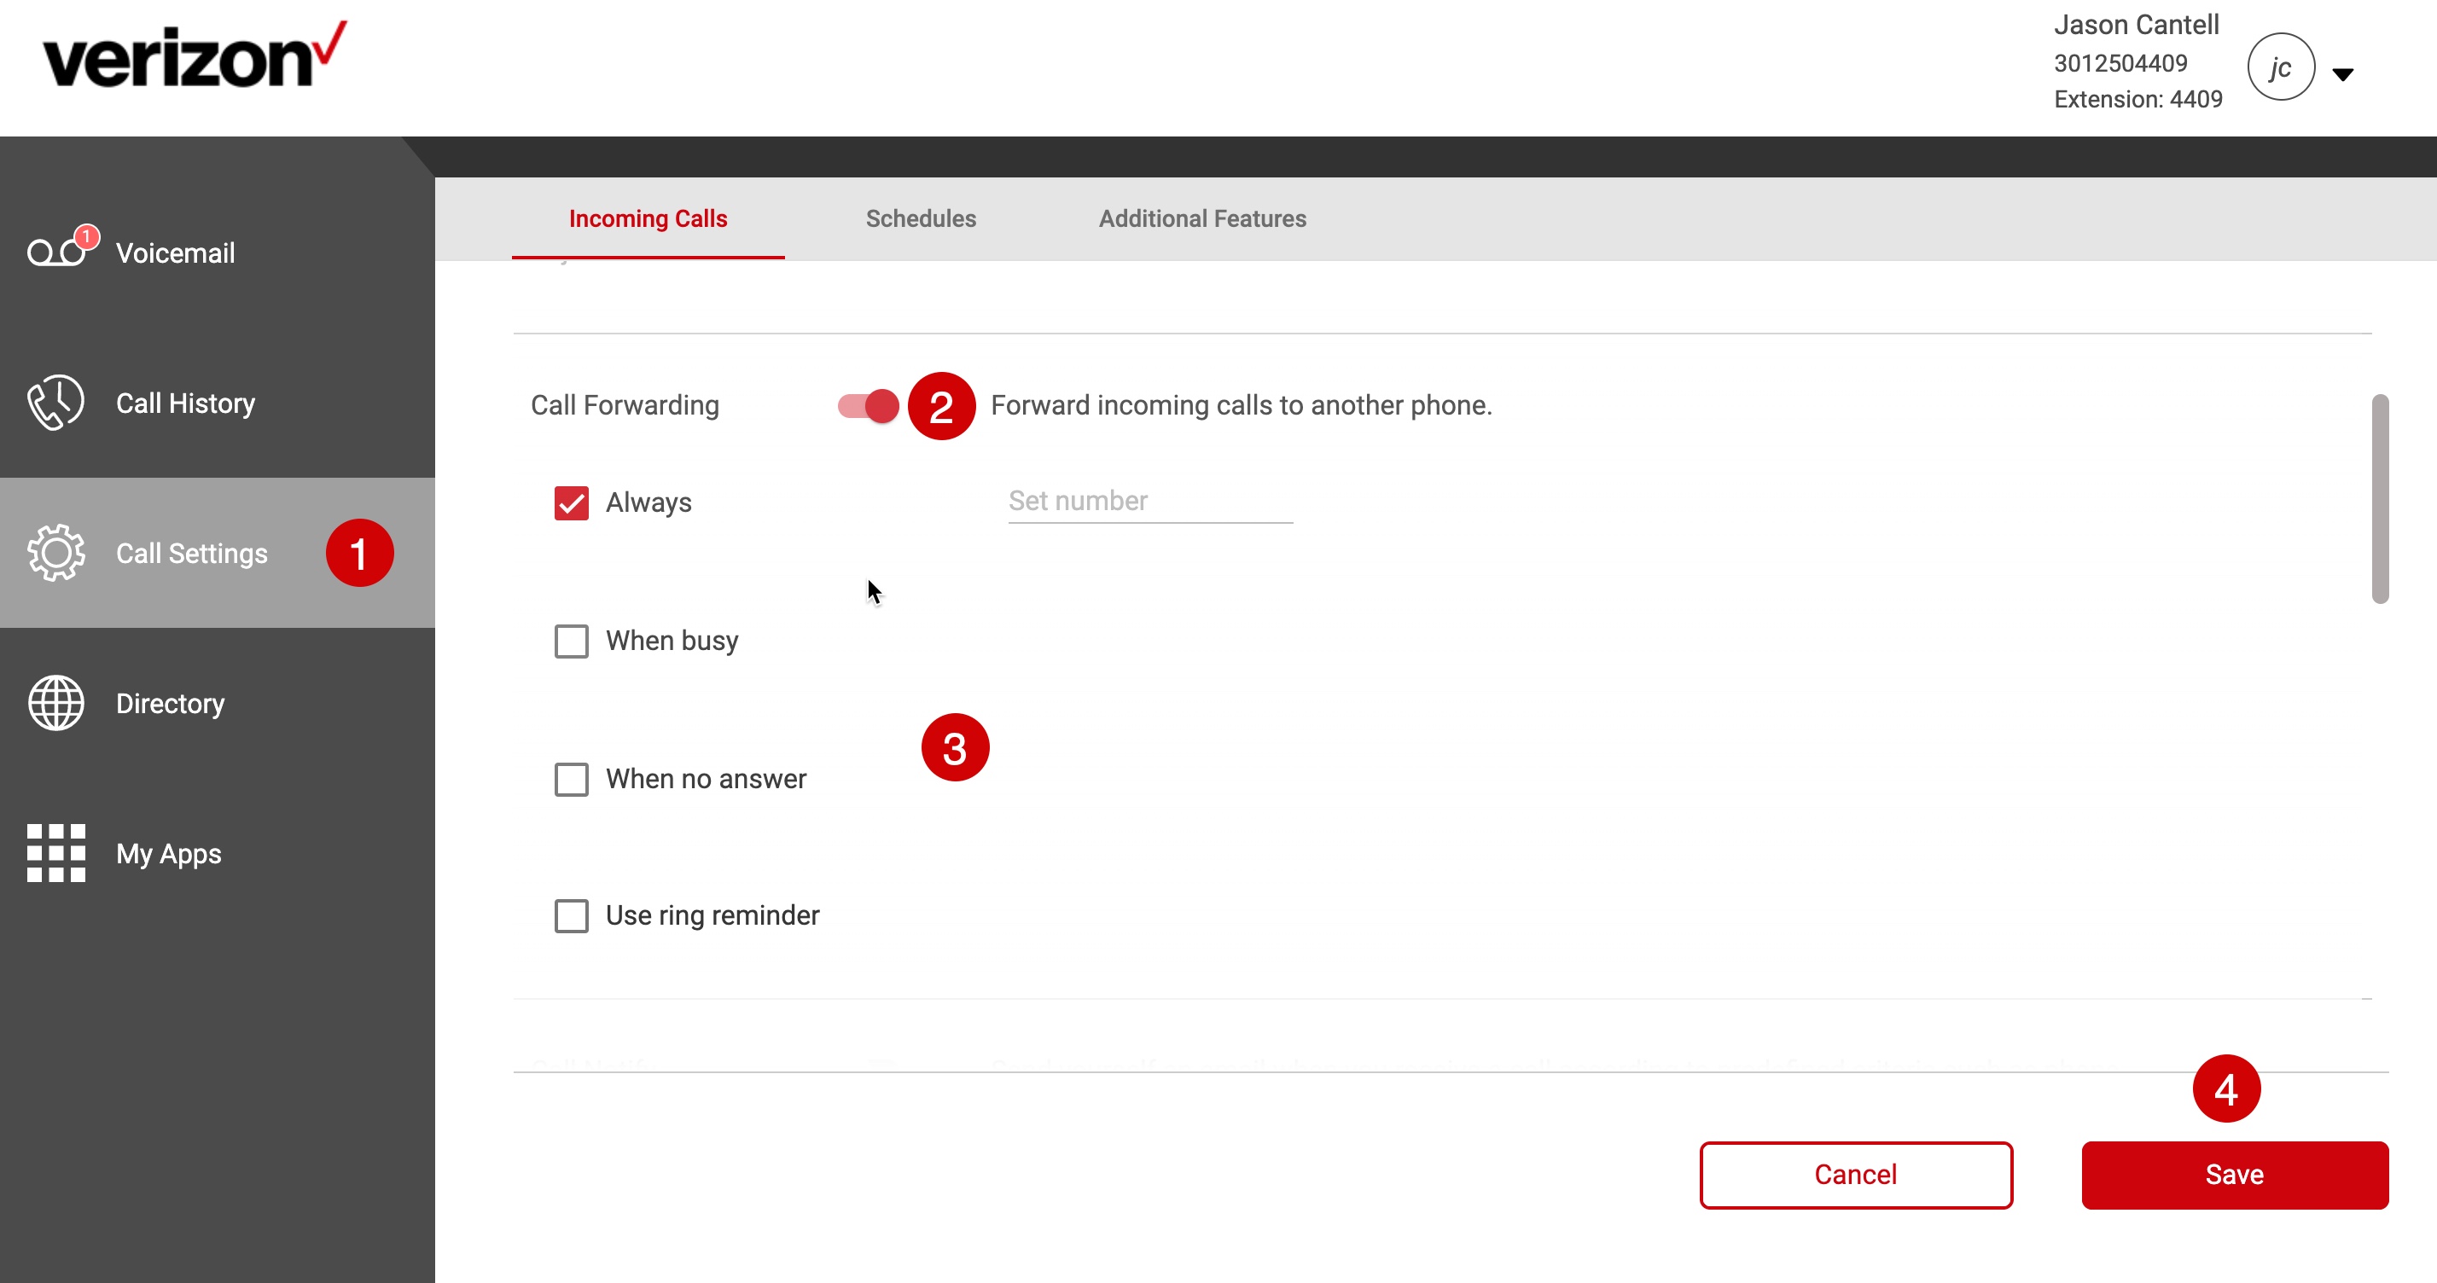
Task: Click the Call Settings badge number icon
Action: pyautogui.click(x=358, y=553)
